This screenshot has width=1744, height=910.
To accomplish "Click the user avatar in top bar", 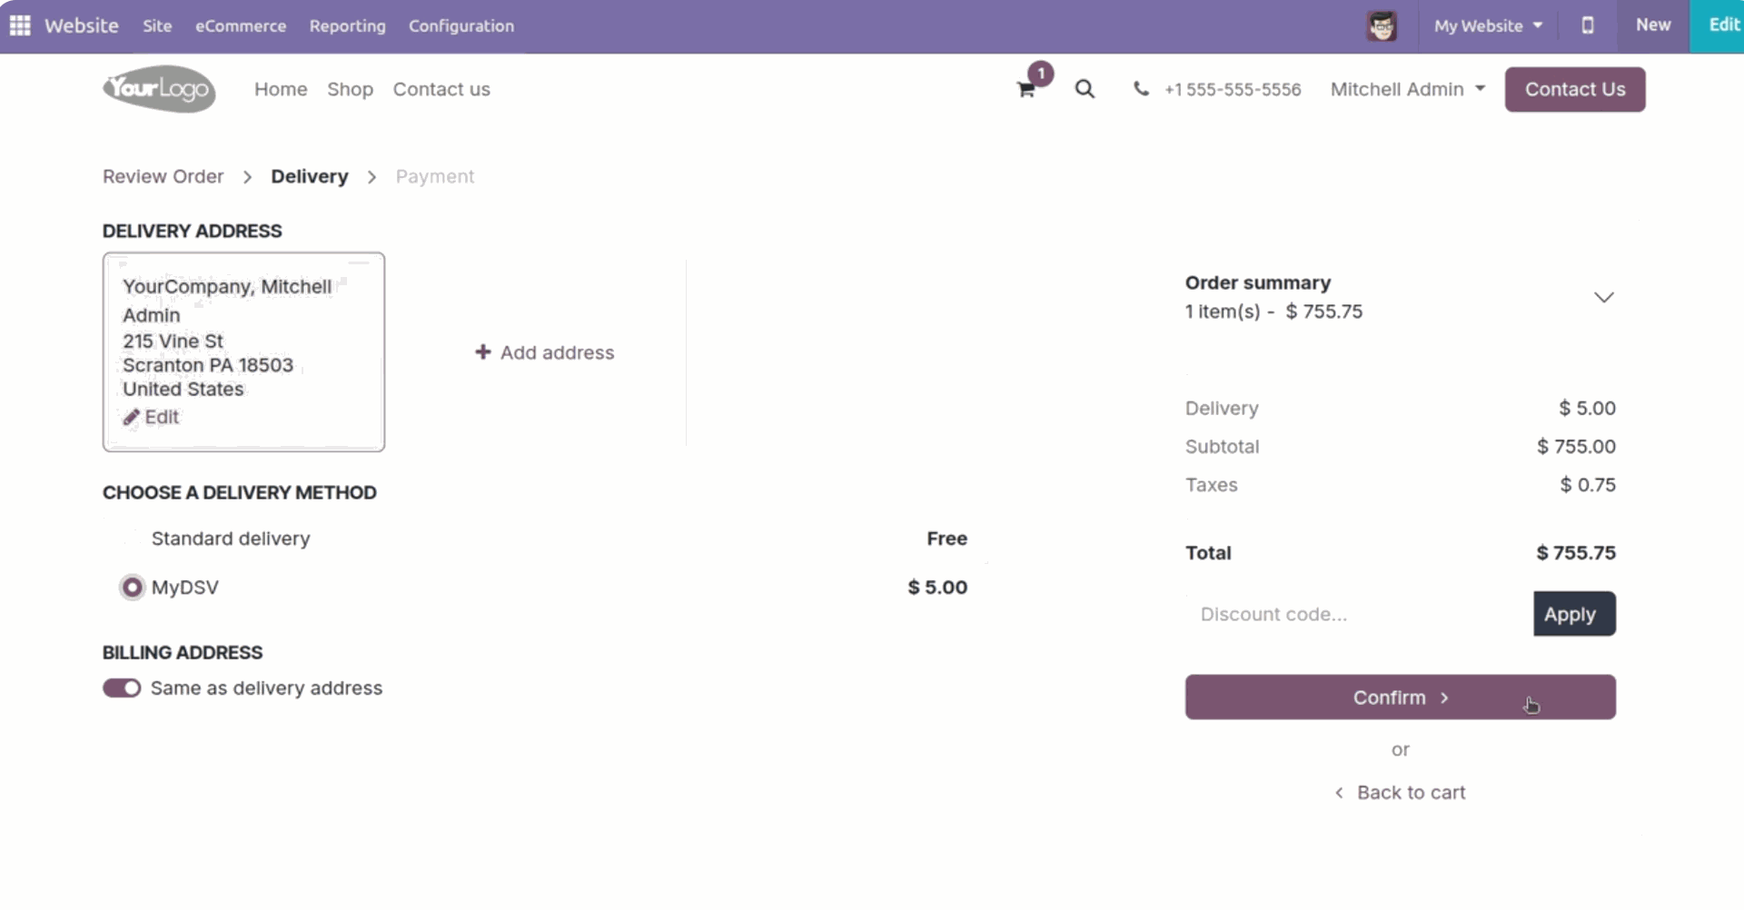I will [x=1382, y=25].
